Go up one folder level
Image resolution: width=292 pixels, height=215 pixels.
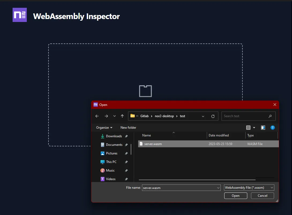(122, 116)
